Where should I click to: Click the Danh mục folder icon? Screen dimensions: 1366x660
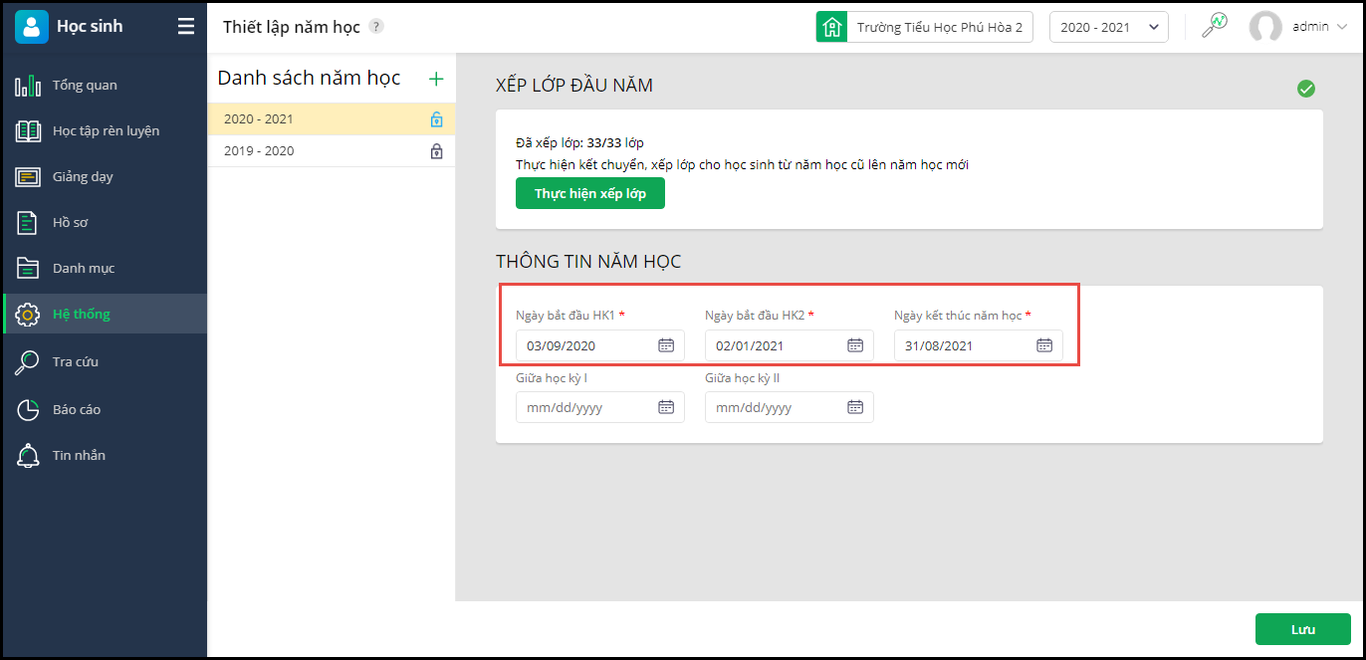pyautogui.click(x=28, y=268)
